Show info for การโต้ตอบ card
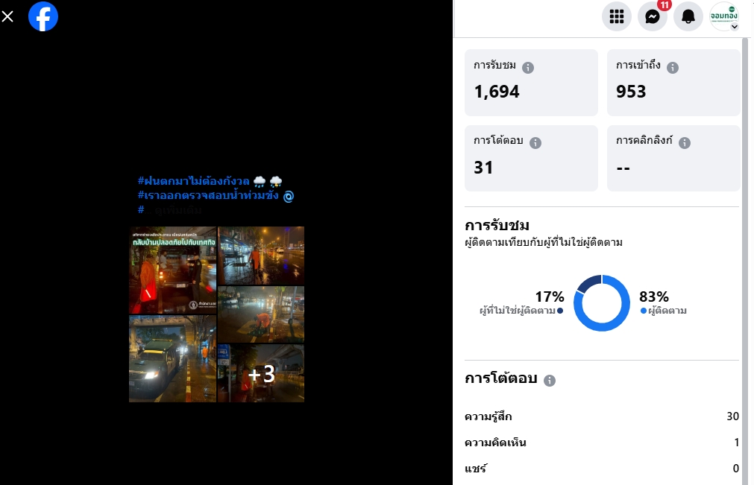This screenshot has height=485, width=754. (535, 142)
